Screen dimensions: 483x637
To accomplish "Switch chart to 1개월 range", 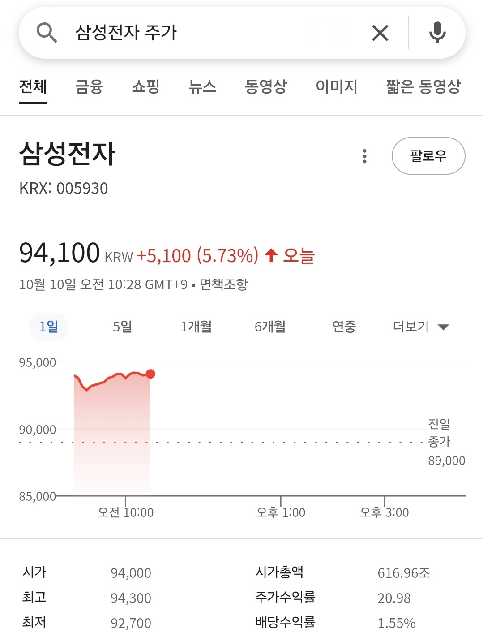I will coord(196,327).
